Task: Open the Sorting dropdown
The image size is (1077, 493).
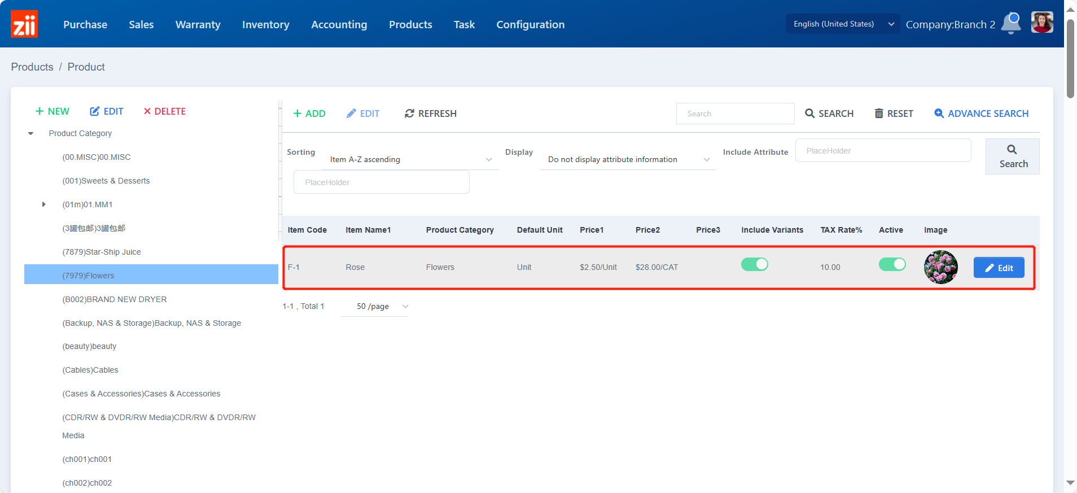Action: (411, 160)
